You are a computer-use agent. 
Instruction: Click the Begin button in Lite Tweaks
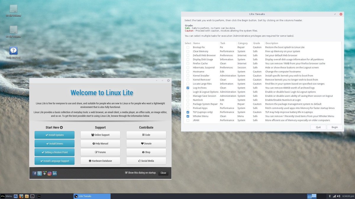335,127
